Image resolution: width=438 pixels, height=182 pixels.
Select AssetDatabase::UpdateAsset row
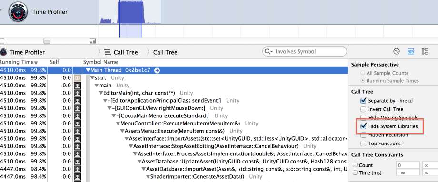coord(174,162)
